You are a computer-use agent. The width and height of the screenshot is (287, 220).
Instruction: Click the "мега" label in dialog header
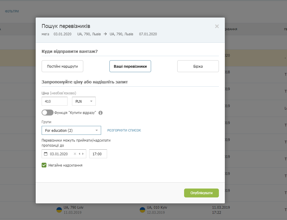46,34
